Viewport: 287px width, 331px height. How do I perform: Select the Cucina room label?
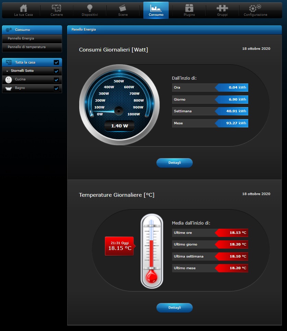pos(20,79)
